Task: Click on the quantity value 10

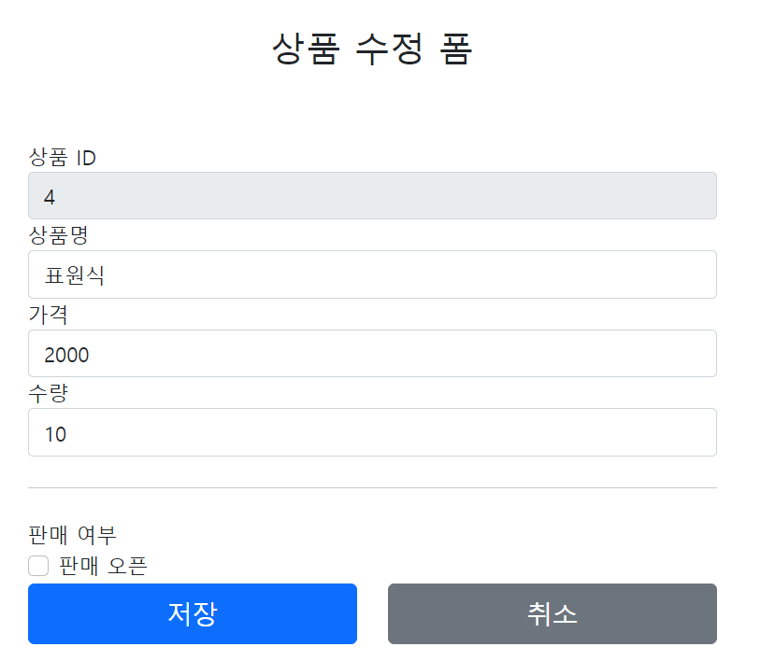Action: coord(55,434)
